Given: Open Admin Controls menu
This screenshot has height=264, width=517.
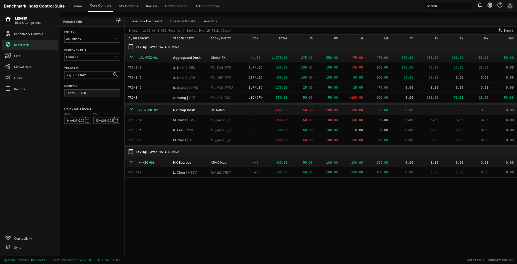Looking at the screenshot, I should point(207,6).
